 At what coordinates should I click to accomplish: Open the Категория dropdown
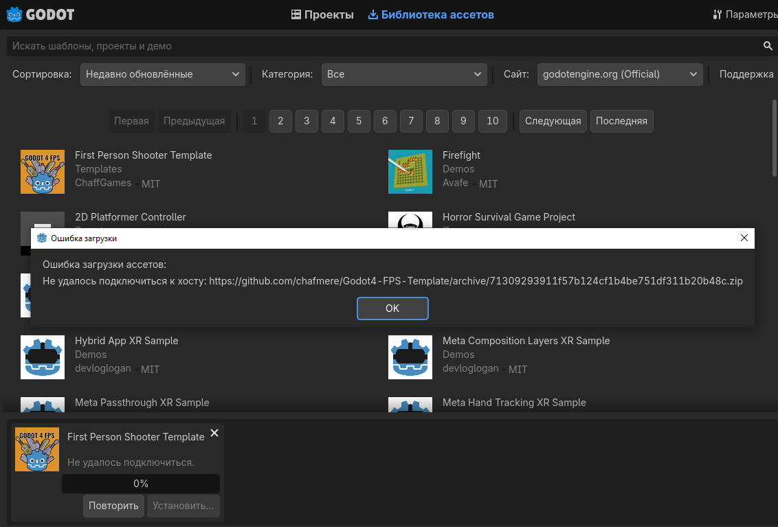point(404,74)
